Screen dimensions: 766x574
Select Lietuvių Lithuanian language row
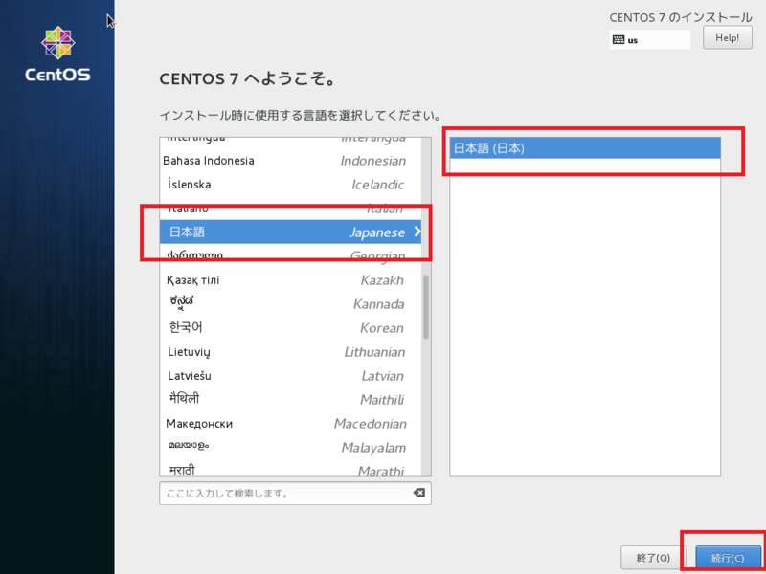tap(291, 352)
